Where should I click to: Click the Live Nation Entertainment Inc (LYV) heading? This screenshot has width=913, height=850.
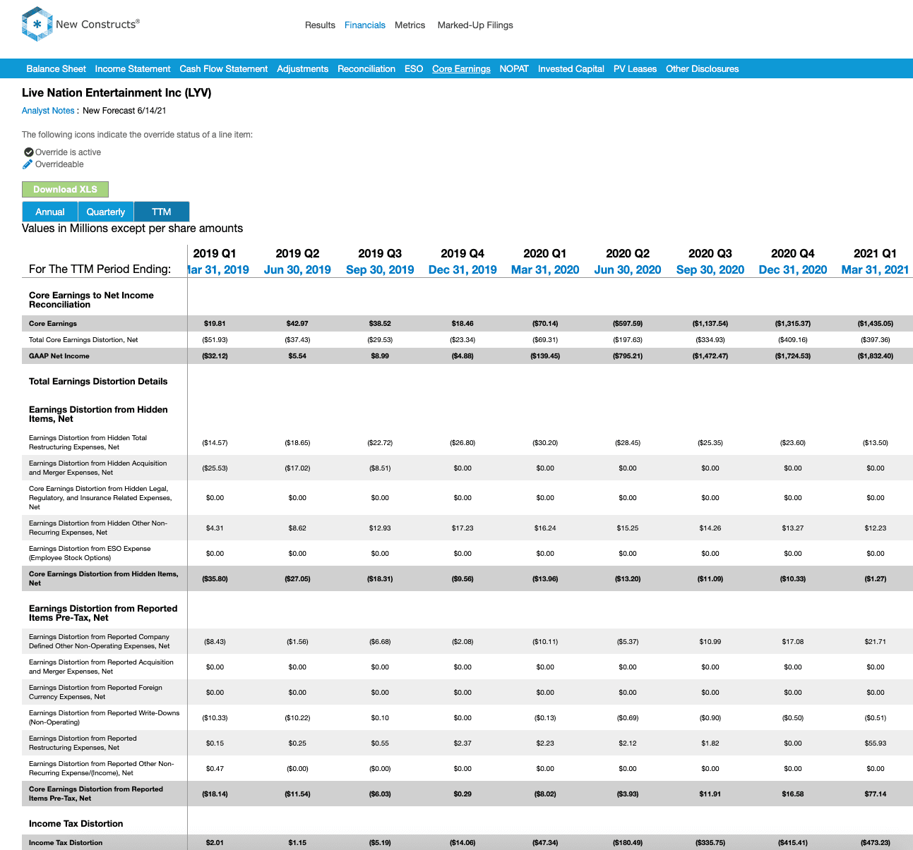click(117, 93)
